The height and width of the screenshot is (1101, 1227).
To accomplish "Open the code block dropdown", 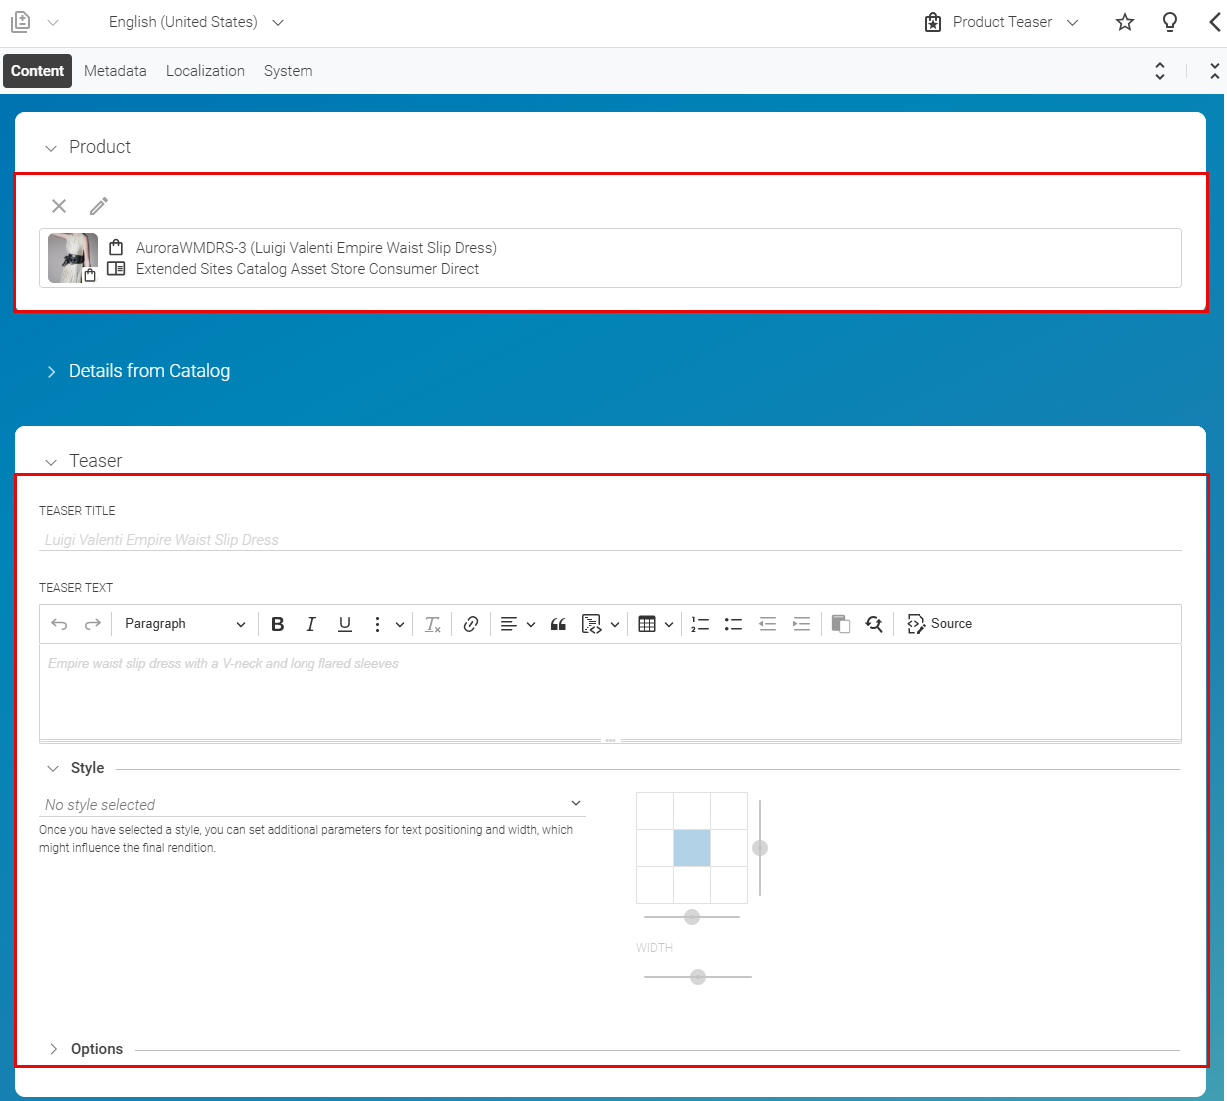I will (x=601, y=624).
